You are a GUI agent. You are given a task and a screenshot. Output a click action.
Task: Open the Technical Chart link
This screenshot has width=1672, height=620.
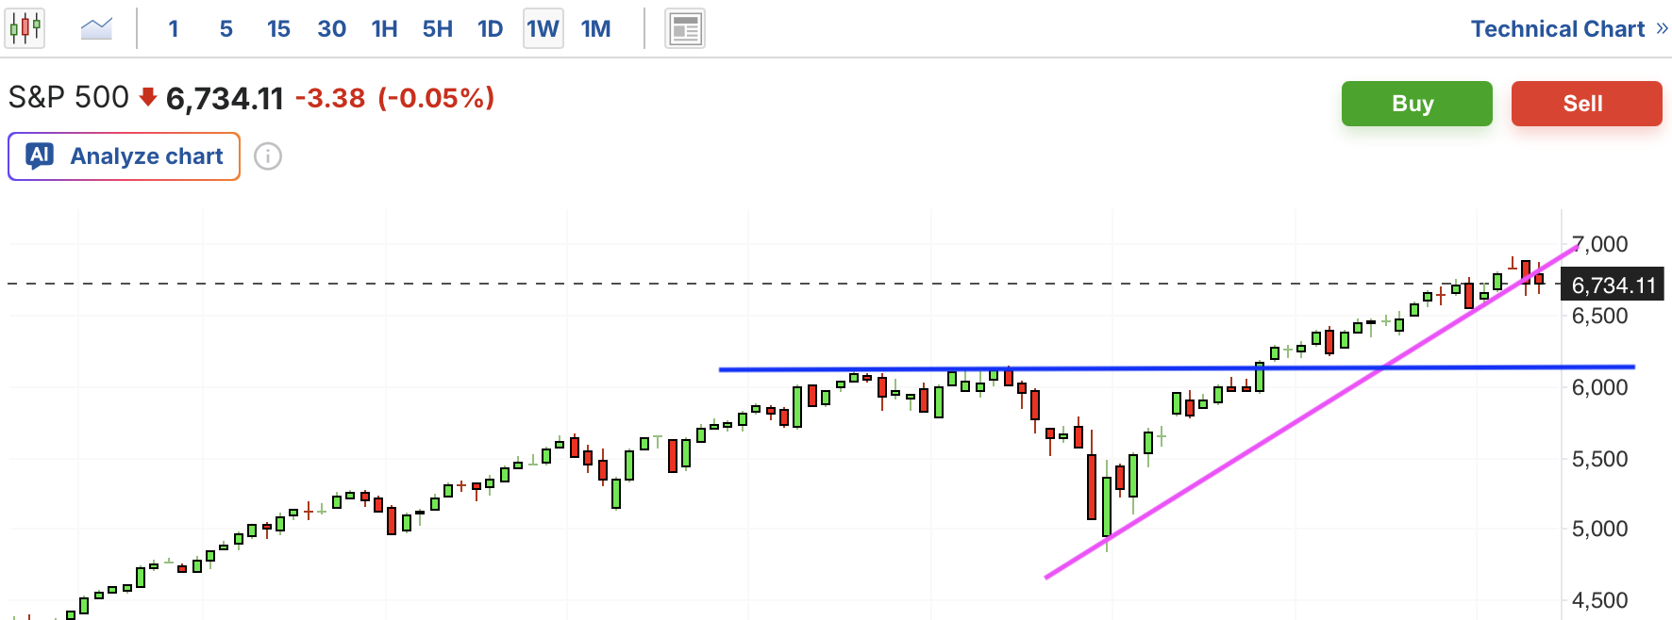click(1557, 28)
